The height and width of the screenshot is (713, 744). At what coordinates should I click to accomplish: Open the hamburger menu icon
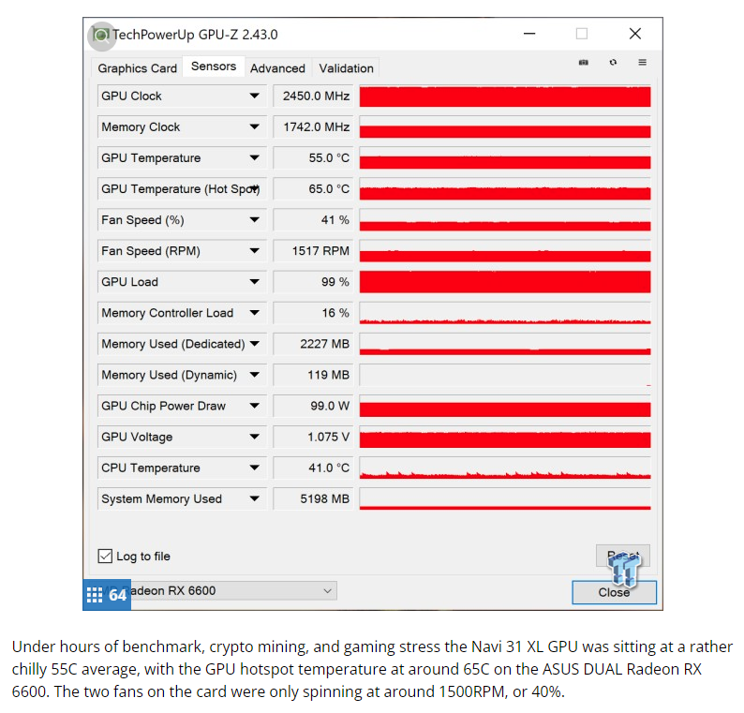[643, 62]
